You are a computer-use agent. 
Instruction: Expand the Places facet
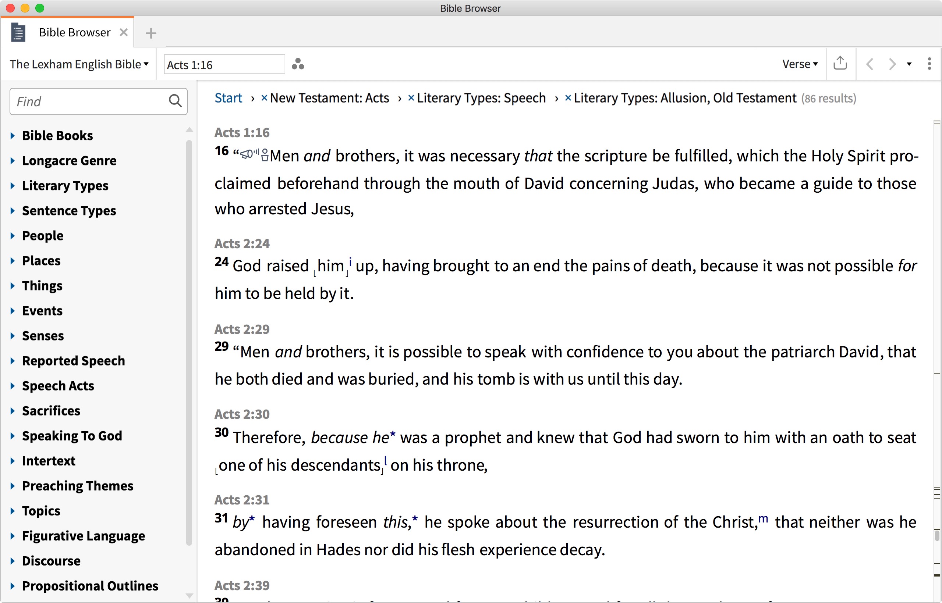click(x=12, y=261)
